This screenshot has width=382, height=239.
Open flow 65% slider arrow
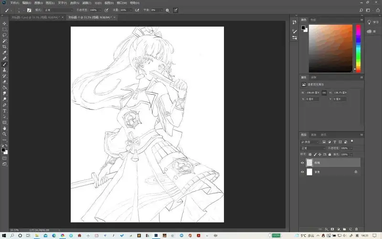pyautogui.click(x=130, y=10)
